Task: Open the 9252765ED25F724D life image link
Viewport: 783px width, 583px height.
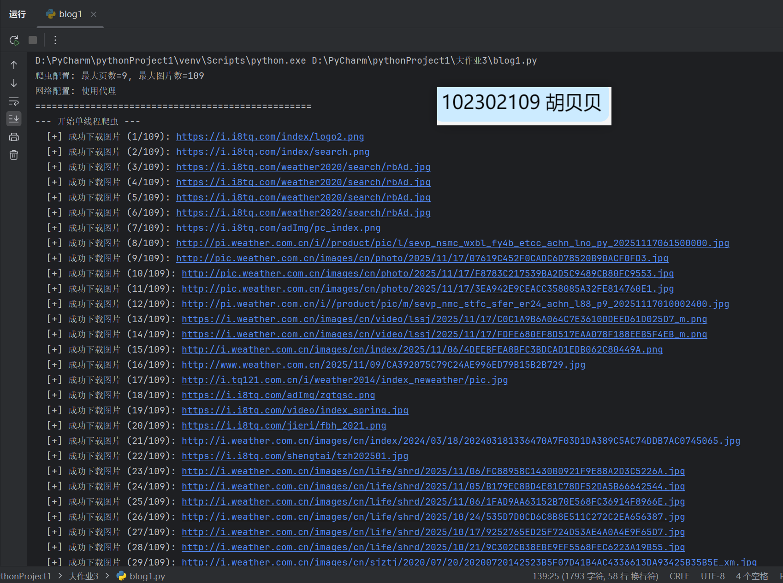Action: (433, 532)
